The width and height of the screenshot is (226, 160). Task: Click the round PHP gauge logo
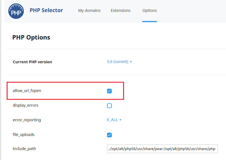(16, 11)
